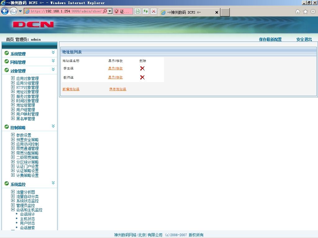Open a new blank tab

tap(225, 12)
